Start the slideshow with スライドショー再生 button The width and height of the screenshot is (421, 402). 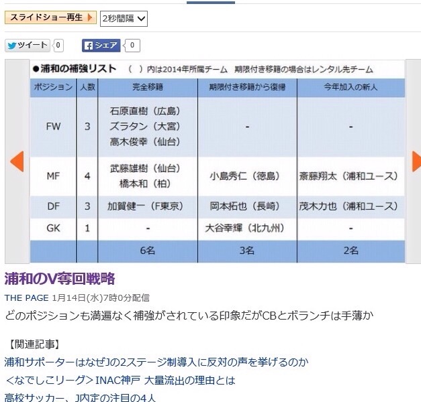point(50,17)
